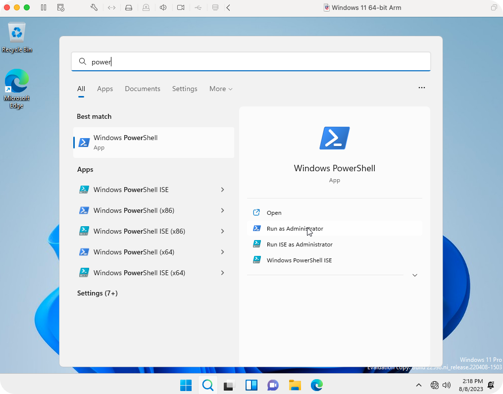Choose Run ISE as Administrator
Image resolution: width=503 pixels, height=394 pixels.
pyautogui.click(x=334, y=245)
